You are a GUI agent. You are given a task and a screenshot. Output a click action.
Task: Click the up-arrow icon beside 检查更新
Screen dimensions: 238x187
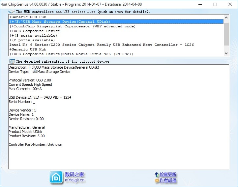coord(157,174)
